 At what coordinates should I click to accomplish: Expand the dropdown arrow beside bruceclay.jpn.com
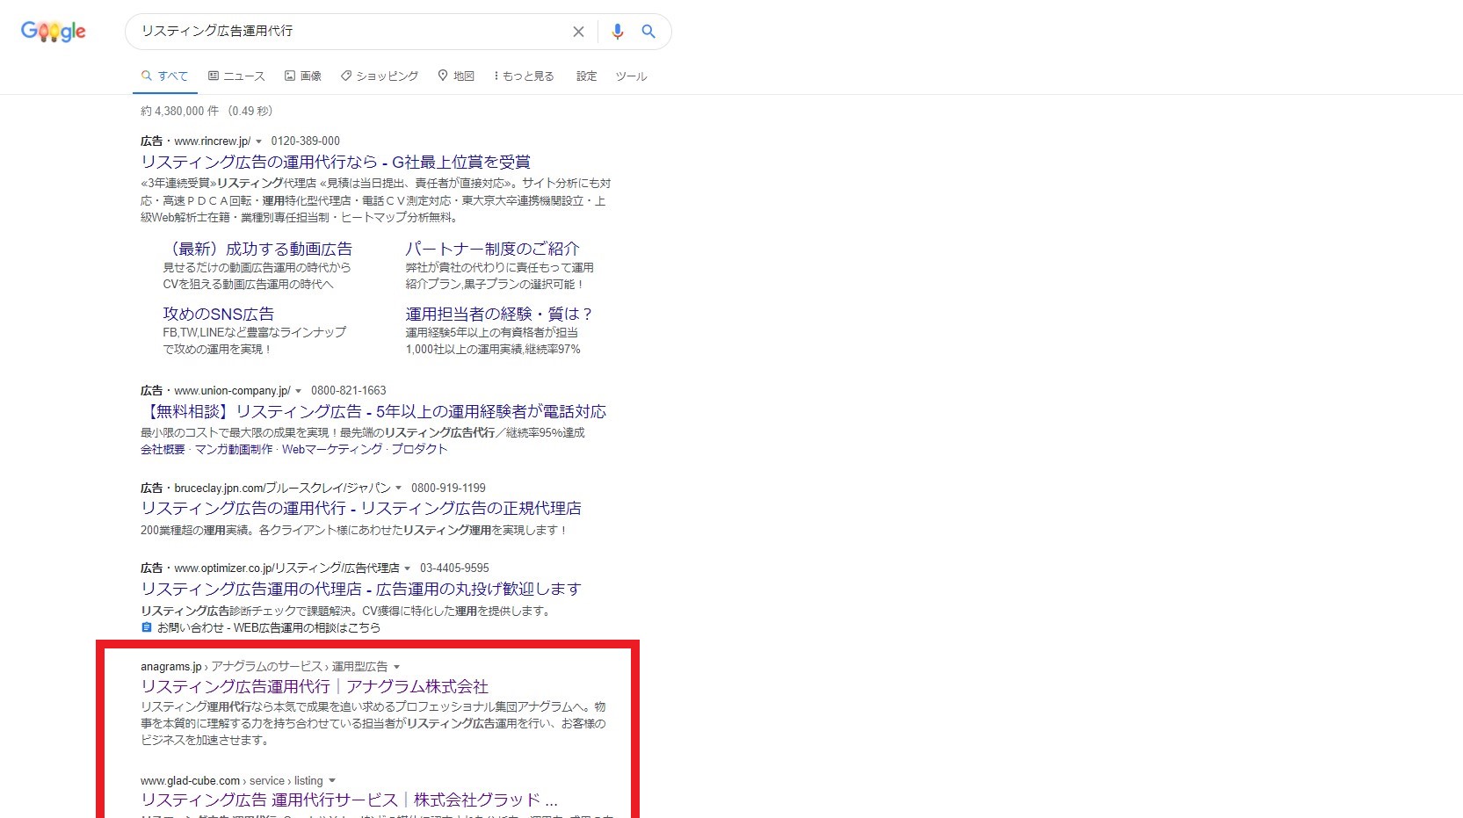tap(399, 489)
